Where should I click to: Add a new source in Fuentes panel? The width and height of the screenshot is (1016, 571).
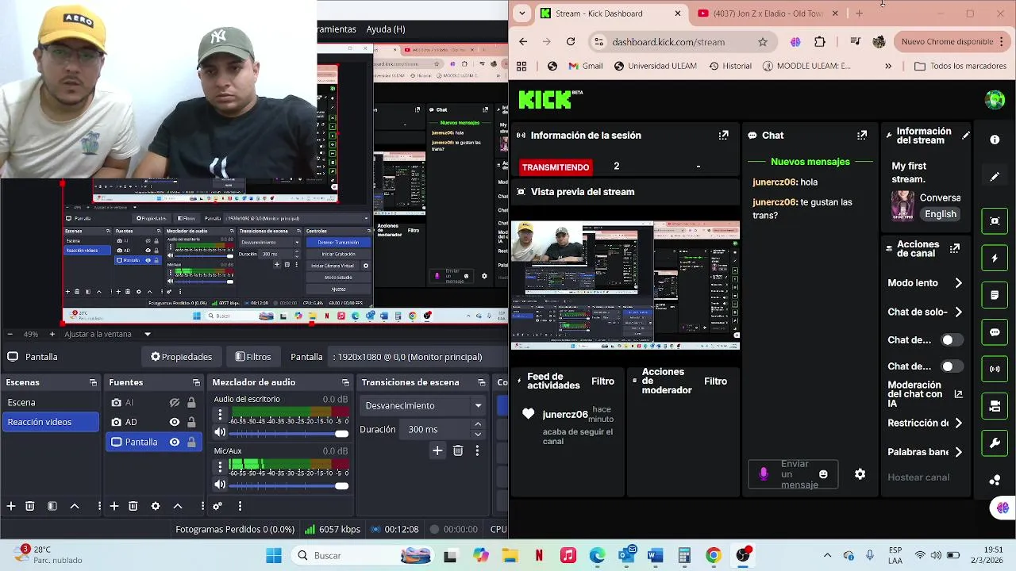[114, 506]
